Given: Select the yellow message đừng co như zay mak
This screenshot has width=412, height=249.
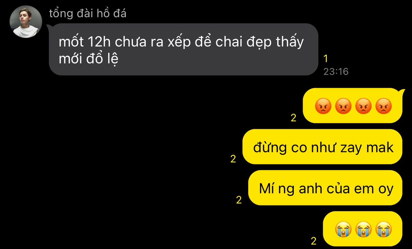Looking at the screenshot, I should coord(322,146).
